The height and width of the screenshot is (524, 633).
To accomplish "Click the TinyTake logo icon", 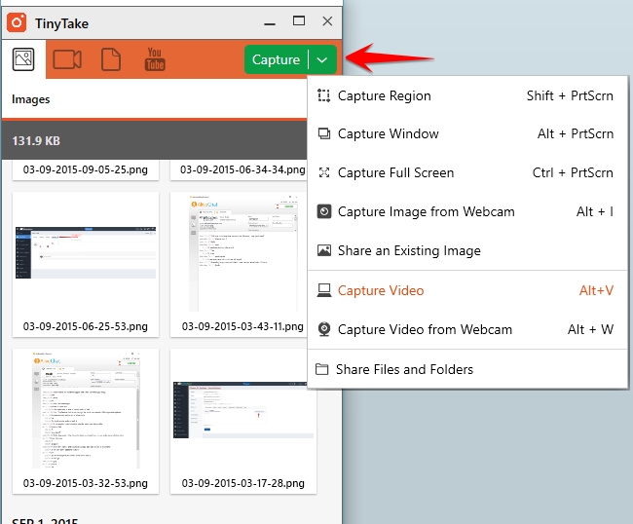I will pyautogui.click(x=17, y=22).
